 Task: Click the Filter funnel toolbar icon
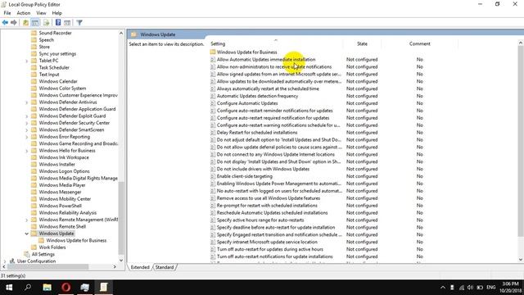(79, 22)
